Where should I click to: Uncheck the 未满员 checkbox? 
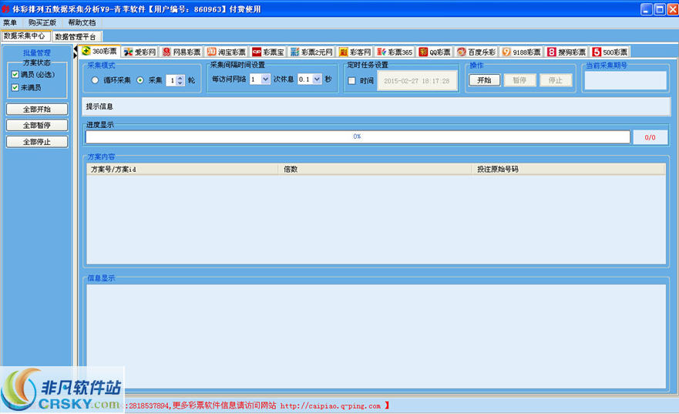click(x=15, y=88)
